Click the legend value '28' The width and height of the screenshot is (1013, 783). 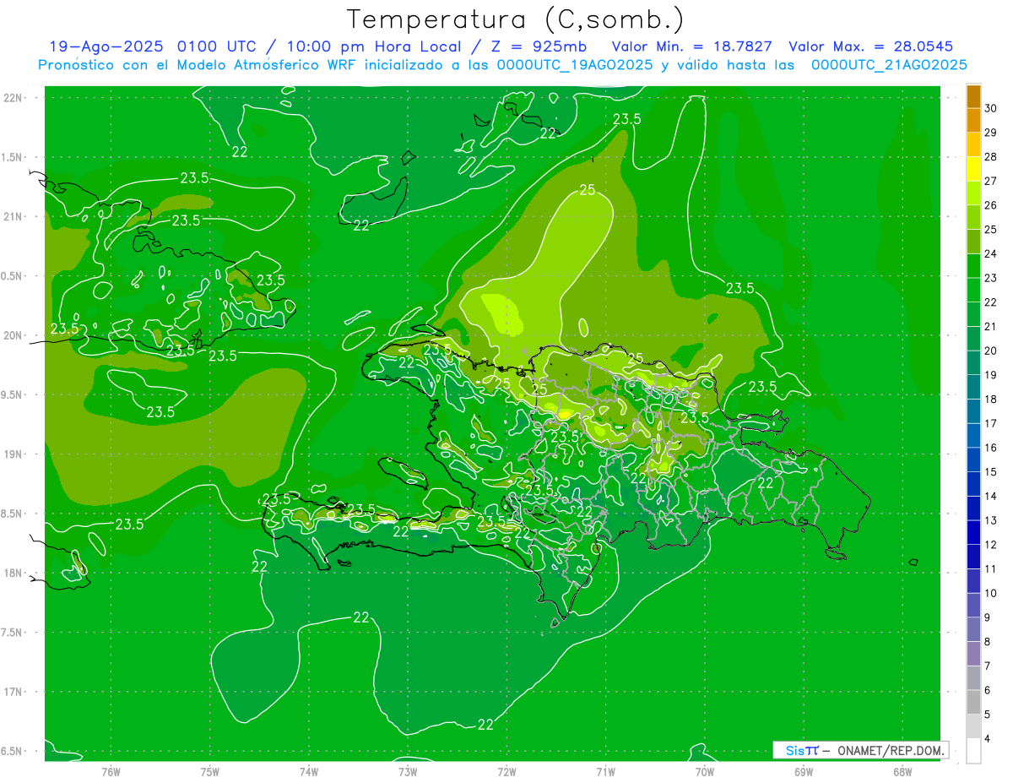[x=991, y=156]
